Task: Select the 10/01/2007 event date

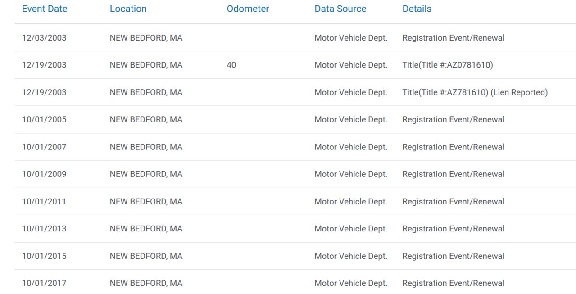Action: [44, 147]
